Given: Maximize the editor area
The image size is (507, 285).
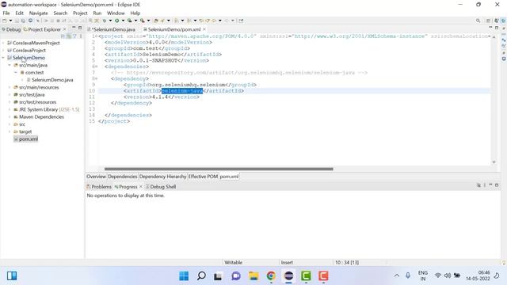Looking at the screenshot, I should (x=497, y=28).
